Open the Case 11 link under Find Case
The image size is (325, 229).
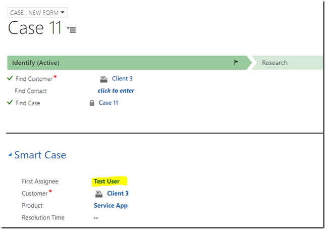(x=109, y=103)
